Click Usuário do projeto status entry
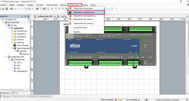The width and height of the screenshot is (189, 101). click(168, 100)
